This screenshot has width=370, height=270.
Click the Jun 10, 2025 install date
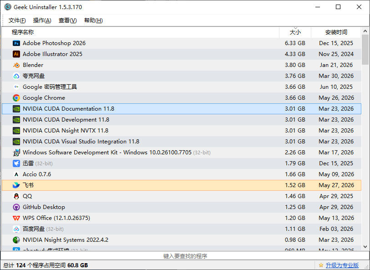[336, 87]
